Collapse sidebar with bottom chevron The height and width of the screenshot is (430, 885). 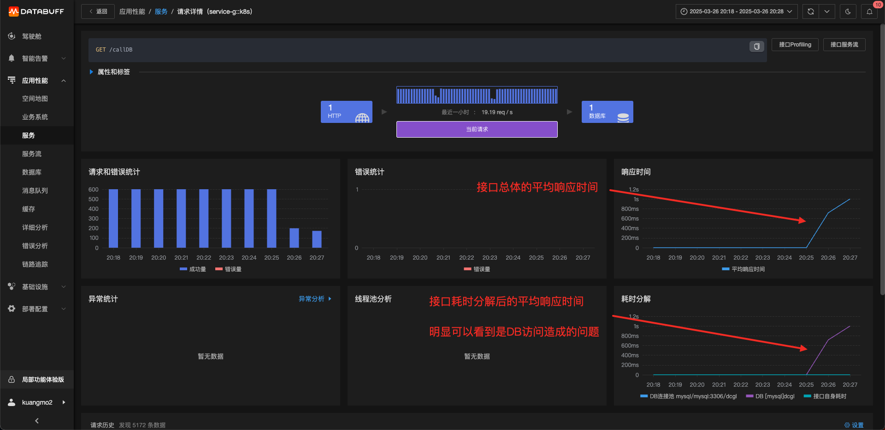37,421
